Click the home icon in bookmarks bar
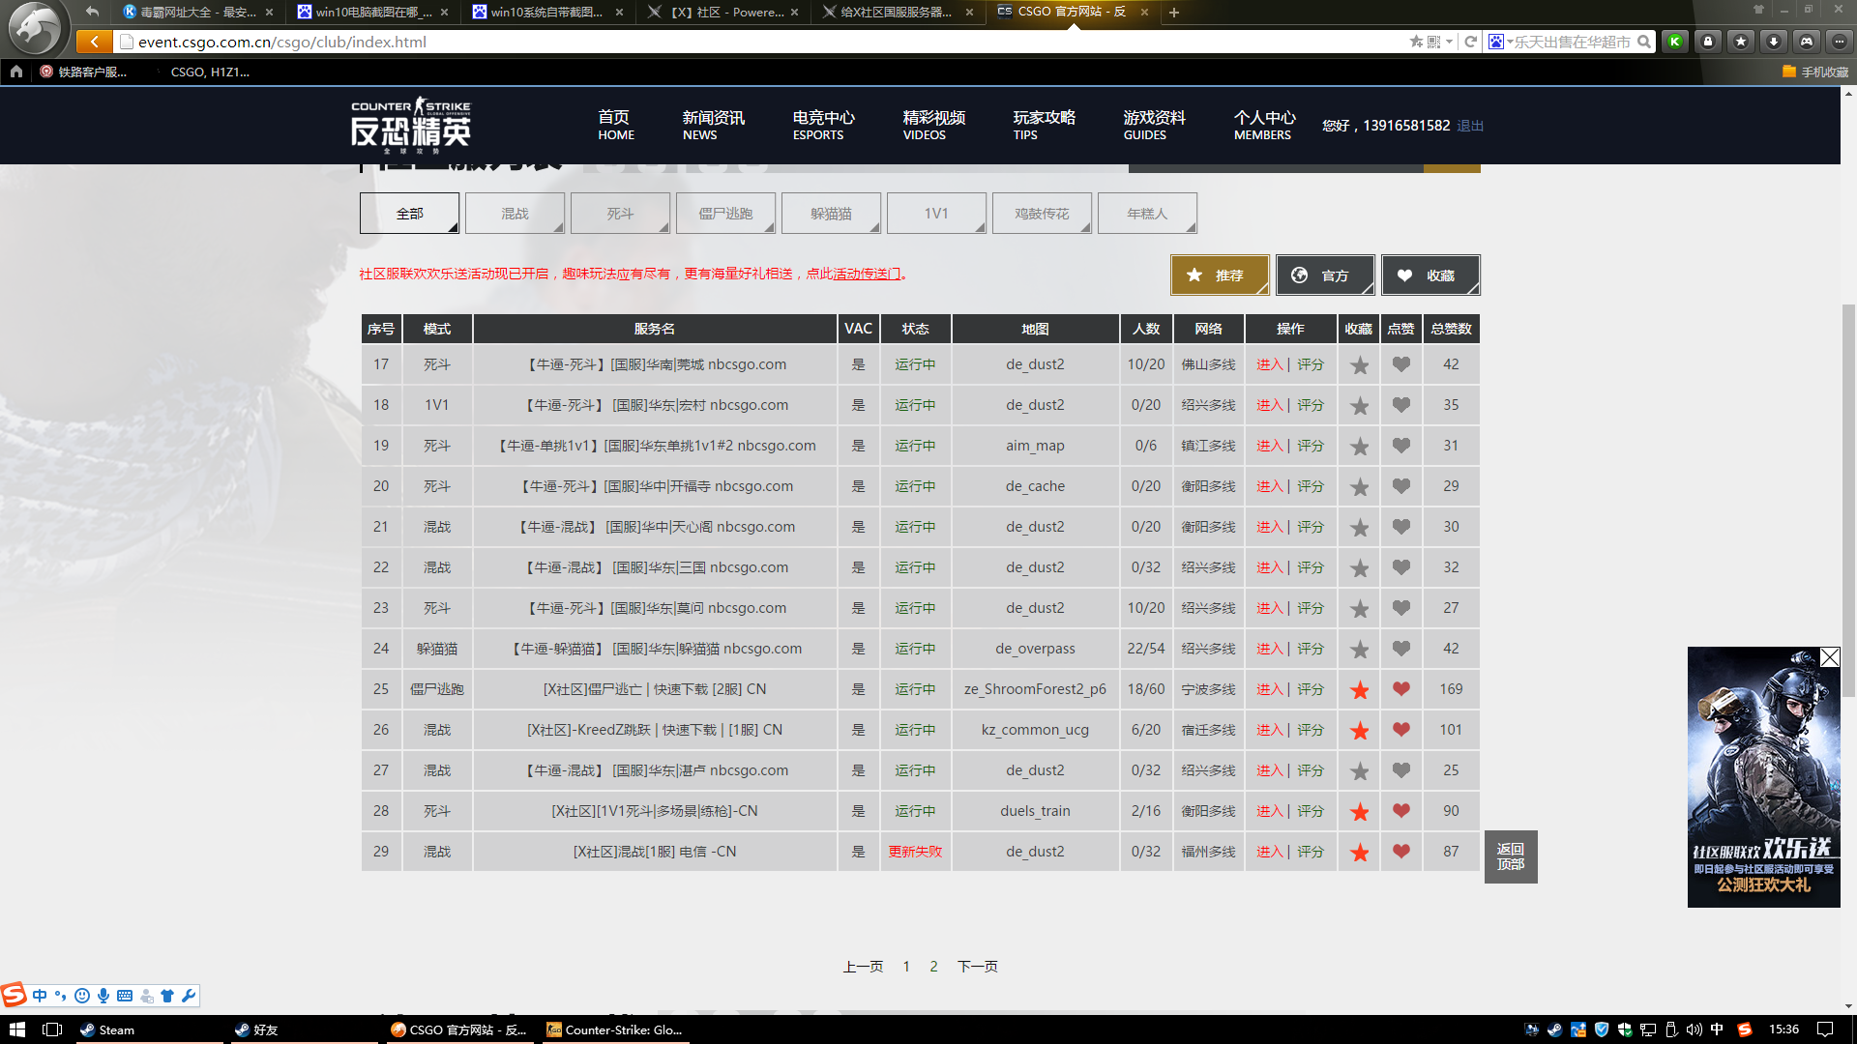1857x1044 pixels. coord(16,72)
